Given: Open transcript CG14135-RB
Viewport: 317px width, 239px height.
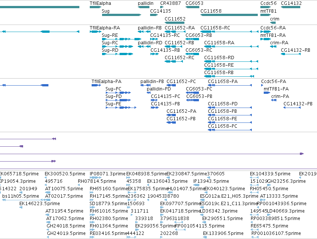Looking at the screenshot, I should click(165, 50).
